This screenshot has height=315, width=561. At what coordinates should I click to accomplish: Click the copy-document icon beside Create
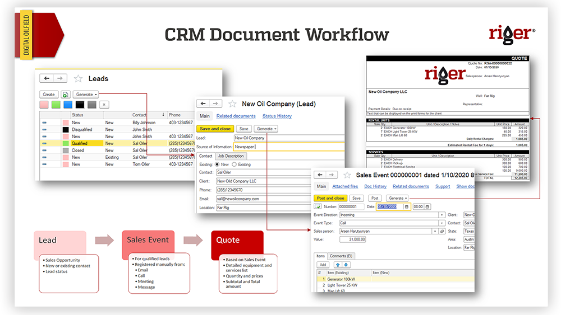coord(65,95)
